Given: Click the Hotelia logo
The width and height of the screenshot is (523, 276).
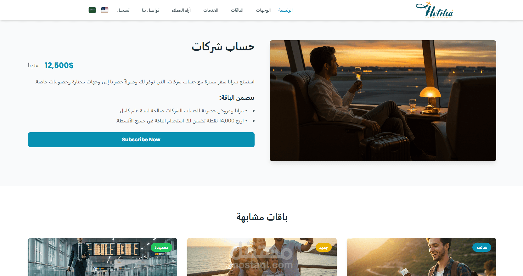Looking at the screenshot, I should point(434,10).
